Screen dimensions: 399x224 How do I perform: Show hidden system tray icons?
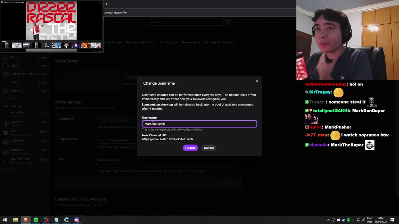(329, 220)
